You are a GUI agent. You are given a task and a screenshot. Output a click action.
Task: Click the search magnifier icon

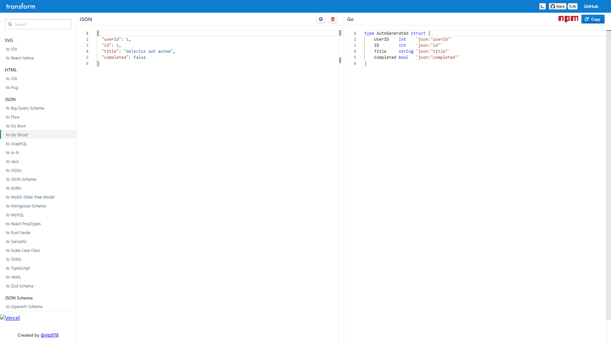[10, 24]
